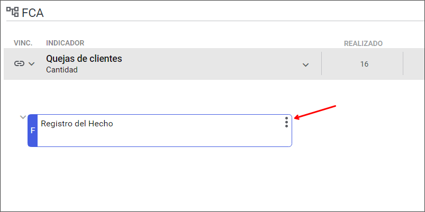
Task: Click the FCA panel title
Action: (33, 13)
